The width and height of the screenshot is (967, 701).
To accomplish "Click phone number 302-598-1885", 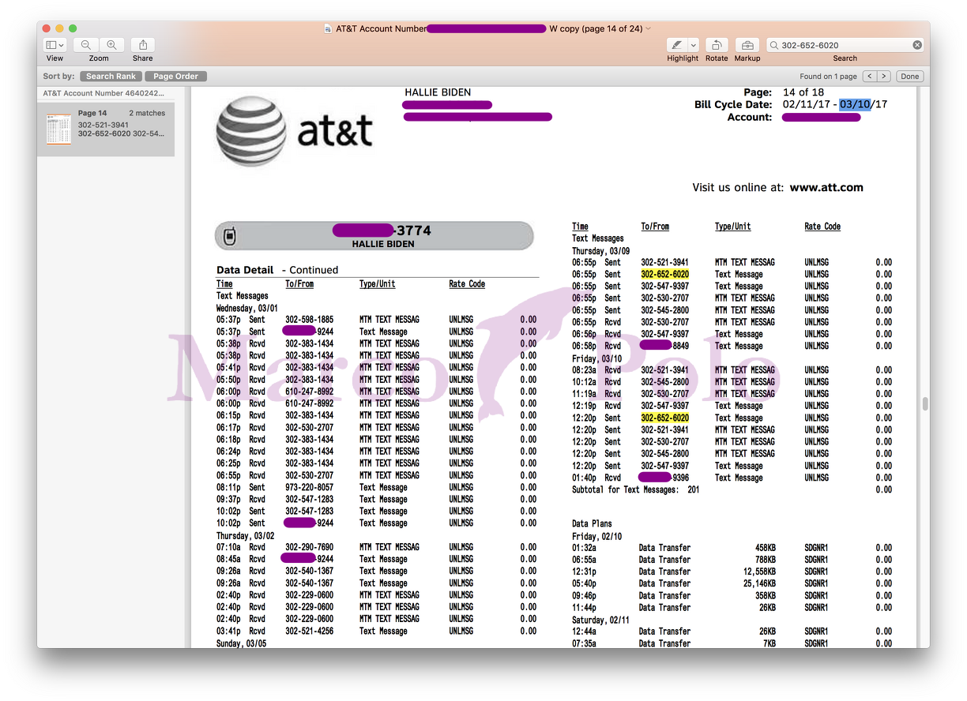I will pyautogui.click(x=309, y=320).
